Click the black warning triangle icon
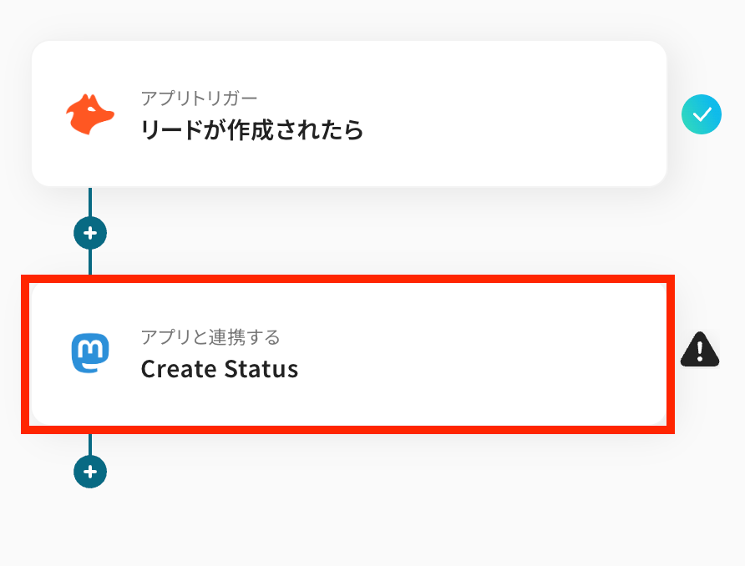This screenshot has width=745, height=566. coord(700,350)
